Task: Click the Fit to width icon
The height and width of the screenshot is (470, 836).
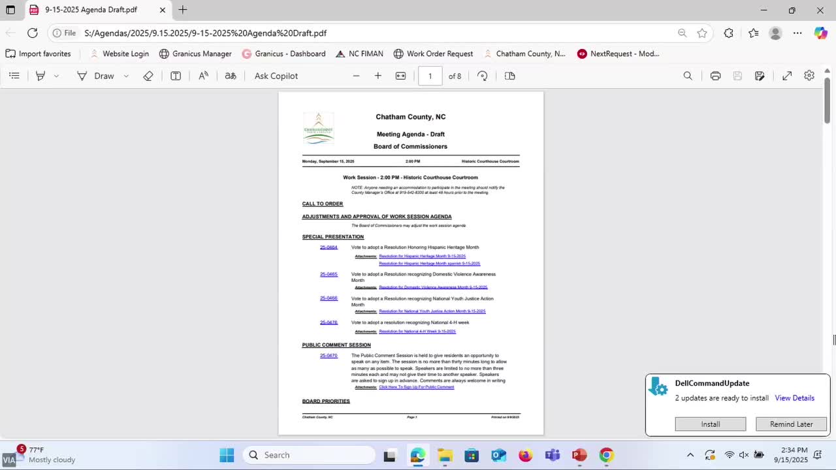Action: tap(400, 76)
